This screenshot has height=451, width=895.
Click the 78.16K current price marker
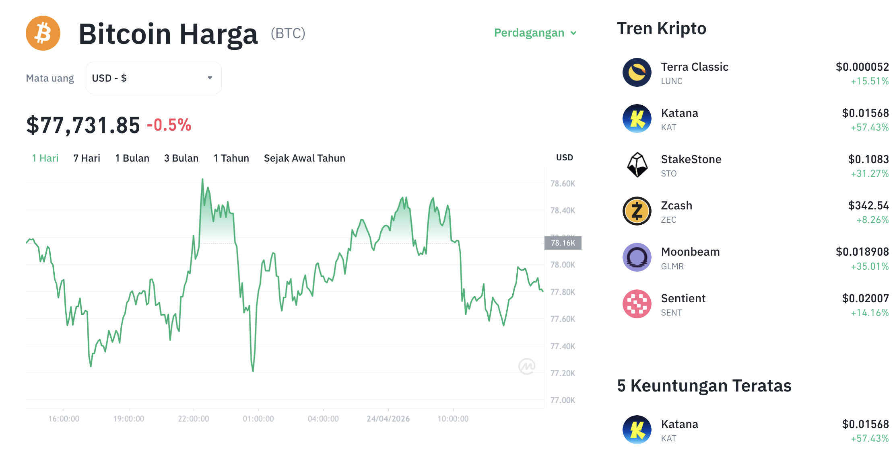tap(563, 243)
